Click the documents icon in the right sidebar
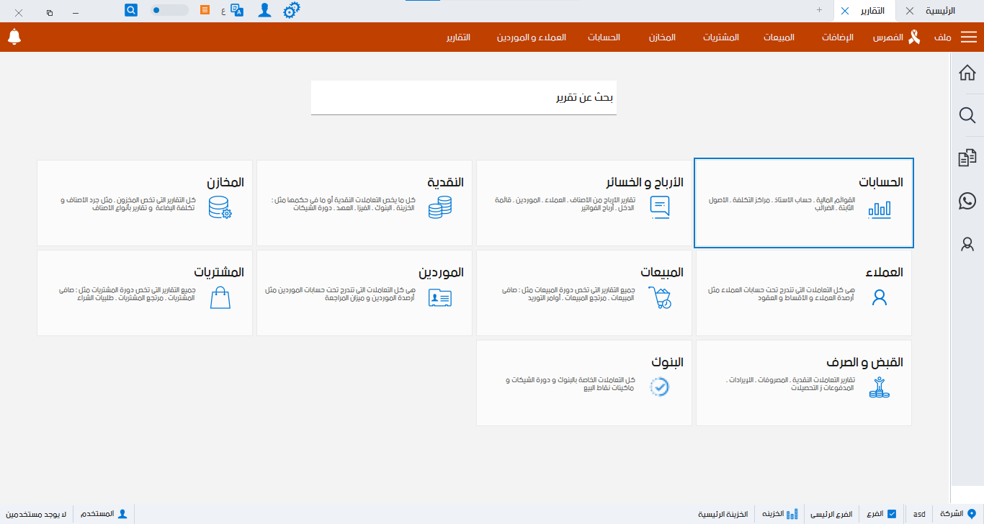 coord(967,157)
